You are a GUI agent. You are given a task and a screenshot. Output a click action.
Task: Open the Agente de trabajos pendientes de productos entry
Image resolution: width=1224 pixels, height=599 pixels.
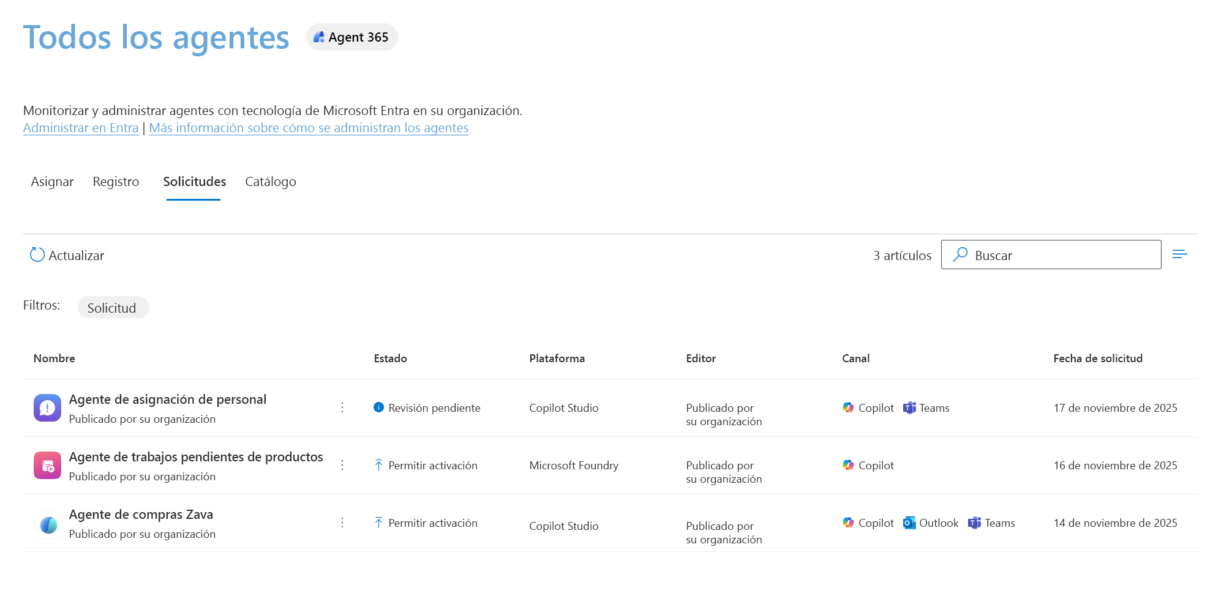pyautogui.click(x=196, y=457)
